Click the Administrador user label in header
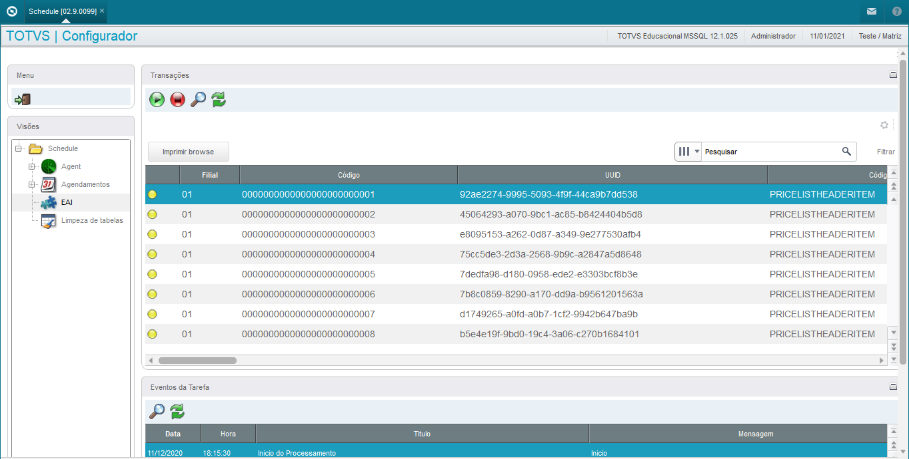This screenshot has height=459, width=909. (x=773, y=36)
